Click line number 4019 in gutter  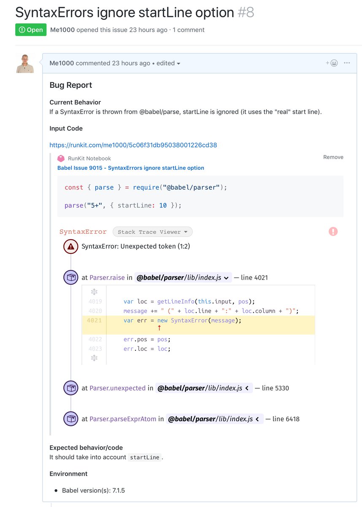point(95,301)
